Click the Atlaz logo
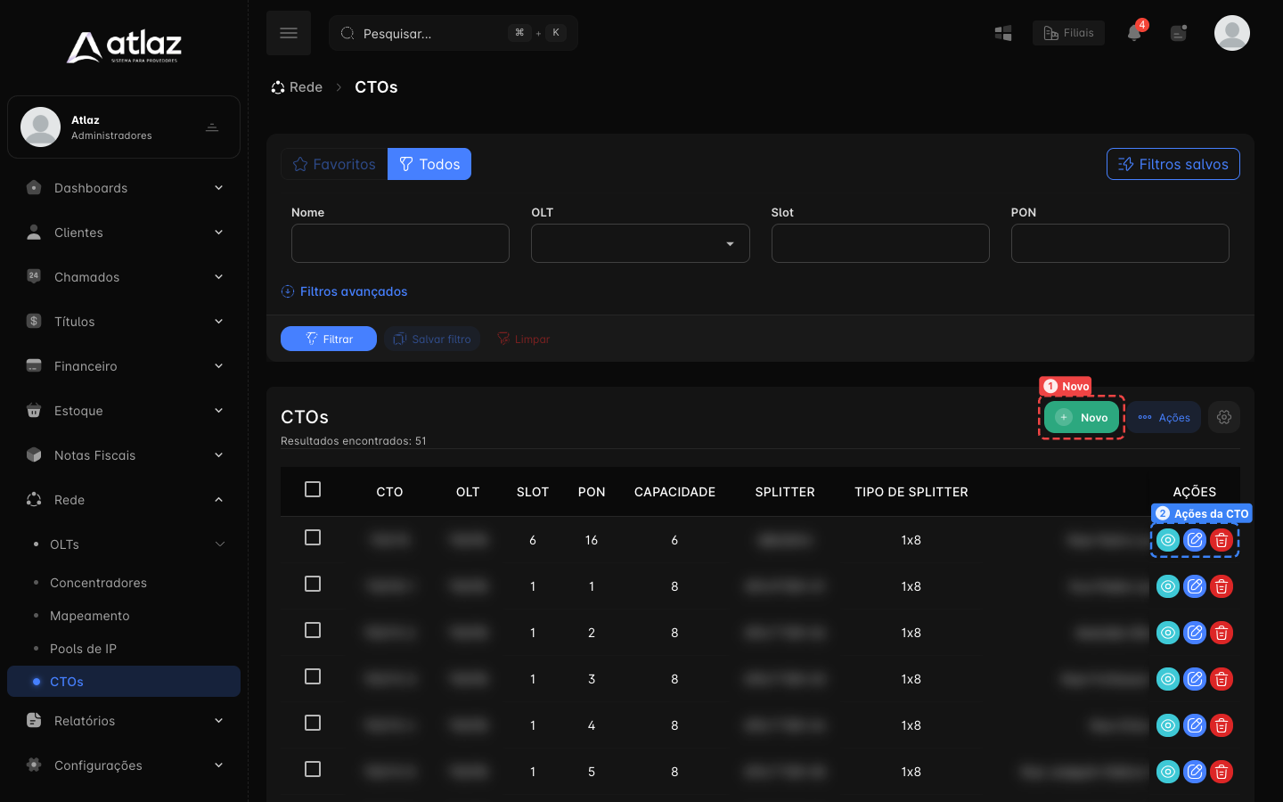The width and height of the screenshot is (1283, 802). (x=124, y=46)
